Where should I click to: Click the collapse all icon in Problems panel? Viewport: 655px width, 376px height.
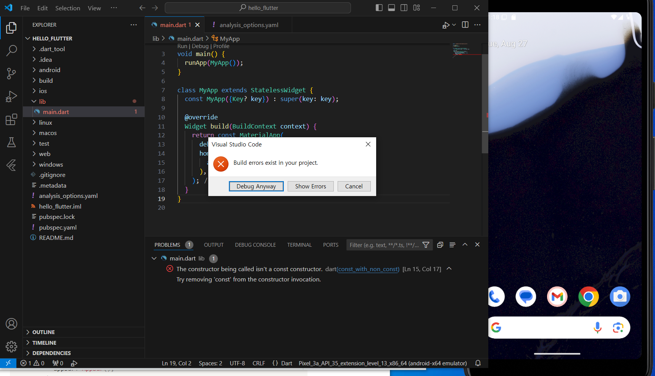440,245
